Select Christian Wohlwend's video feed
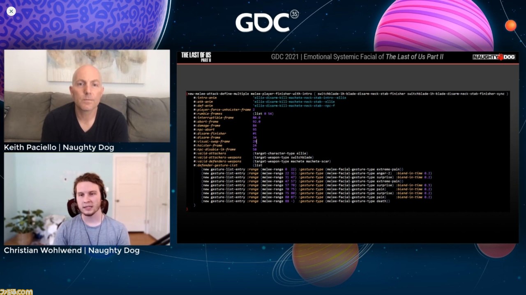The height and width of the screenshot is (295, 526). tap(87, 199)
